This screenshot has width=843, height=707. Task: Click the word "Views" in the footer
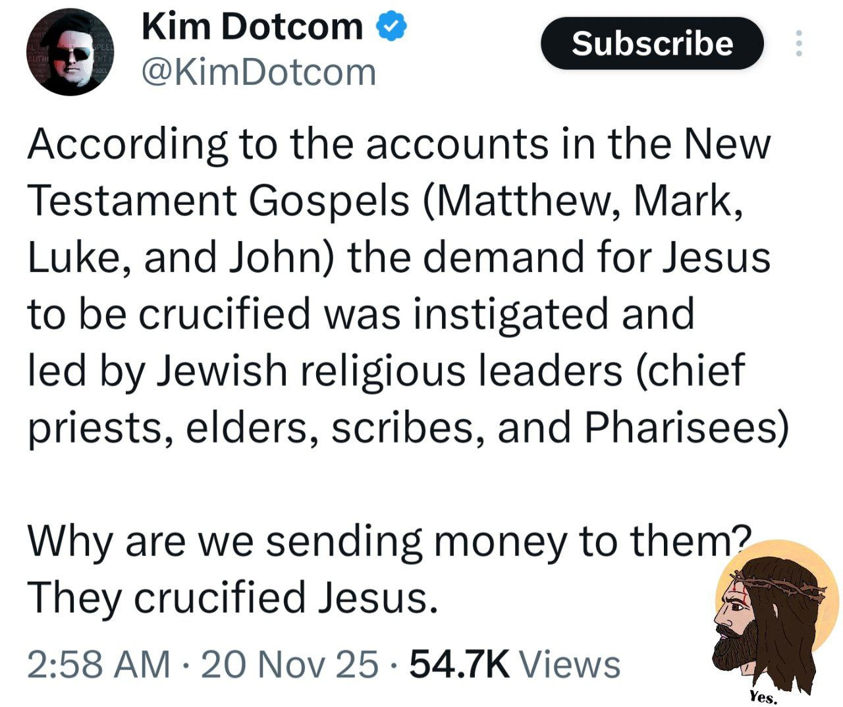[570, 664]
